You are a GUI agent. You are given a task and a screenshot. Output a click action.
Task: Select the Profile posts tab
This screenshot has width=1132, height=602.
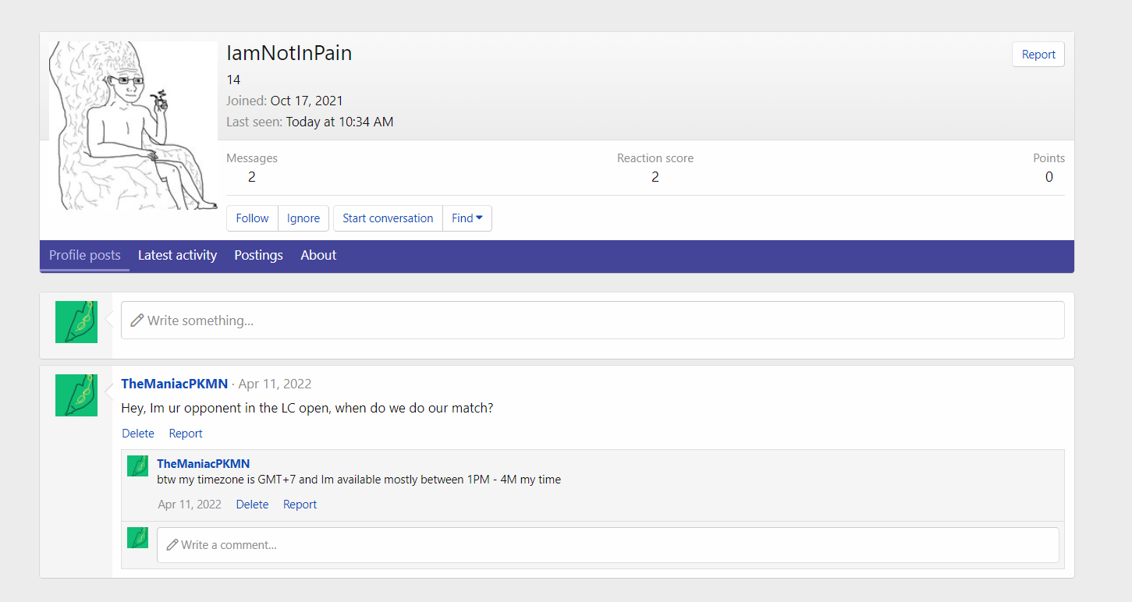click(84, 255)
